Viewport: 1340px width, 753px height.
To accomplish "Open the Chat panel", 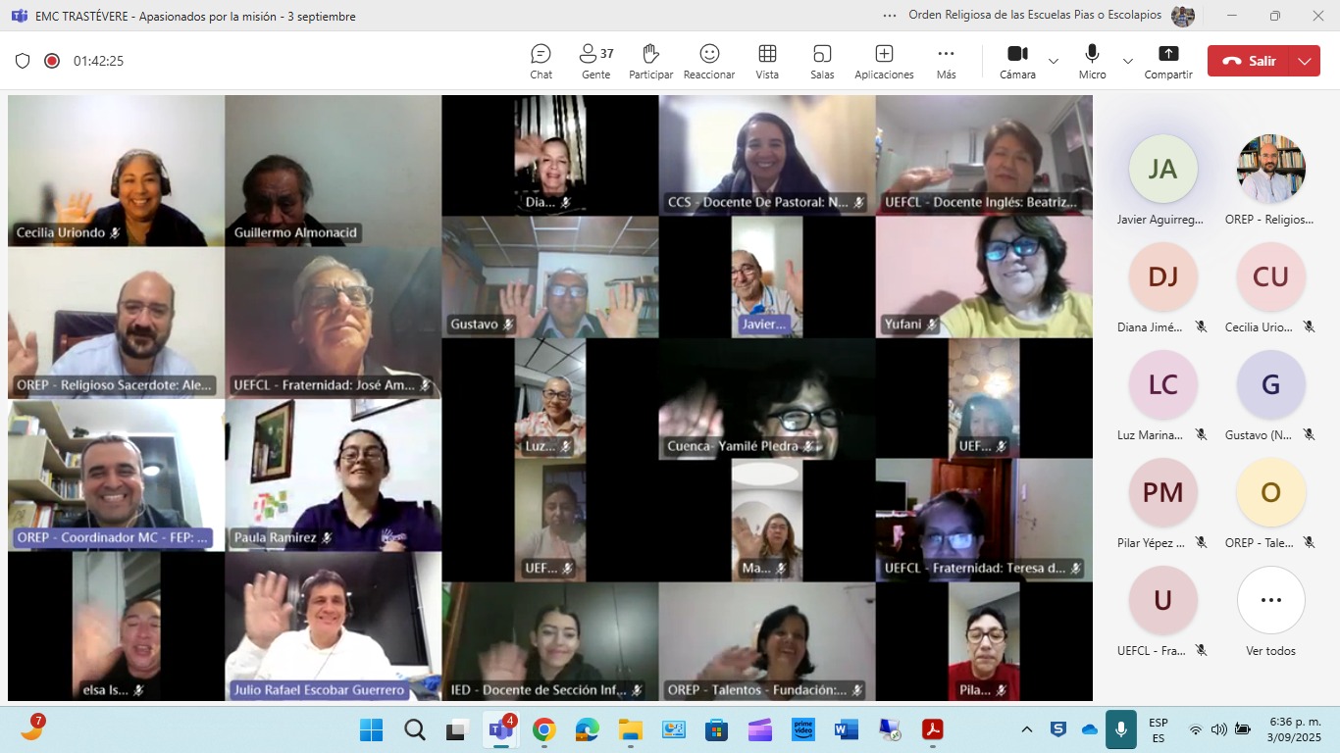I will point(541,61).
